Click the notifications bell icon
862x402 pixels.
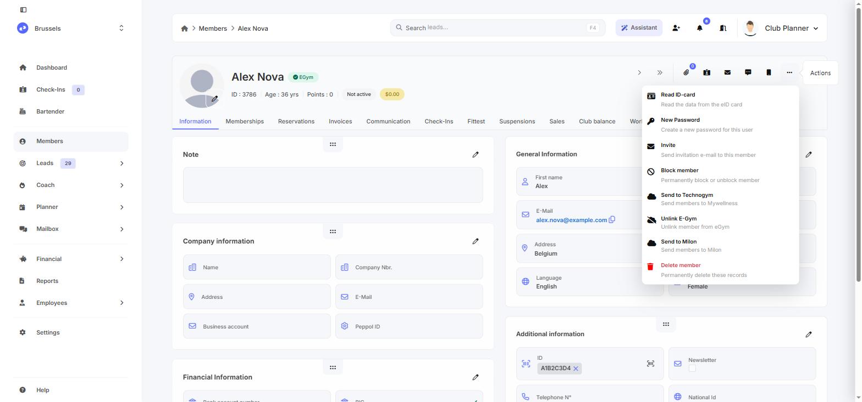coord(700,28)
